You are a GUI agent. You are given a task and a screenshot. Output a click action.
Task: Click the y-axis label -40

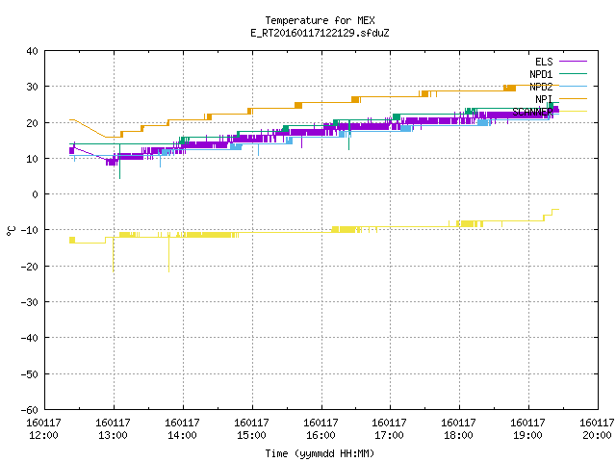(x=30, y=338)
